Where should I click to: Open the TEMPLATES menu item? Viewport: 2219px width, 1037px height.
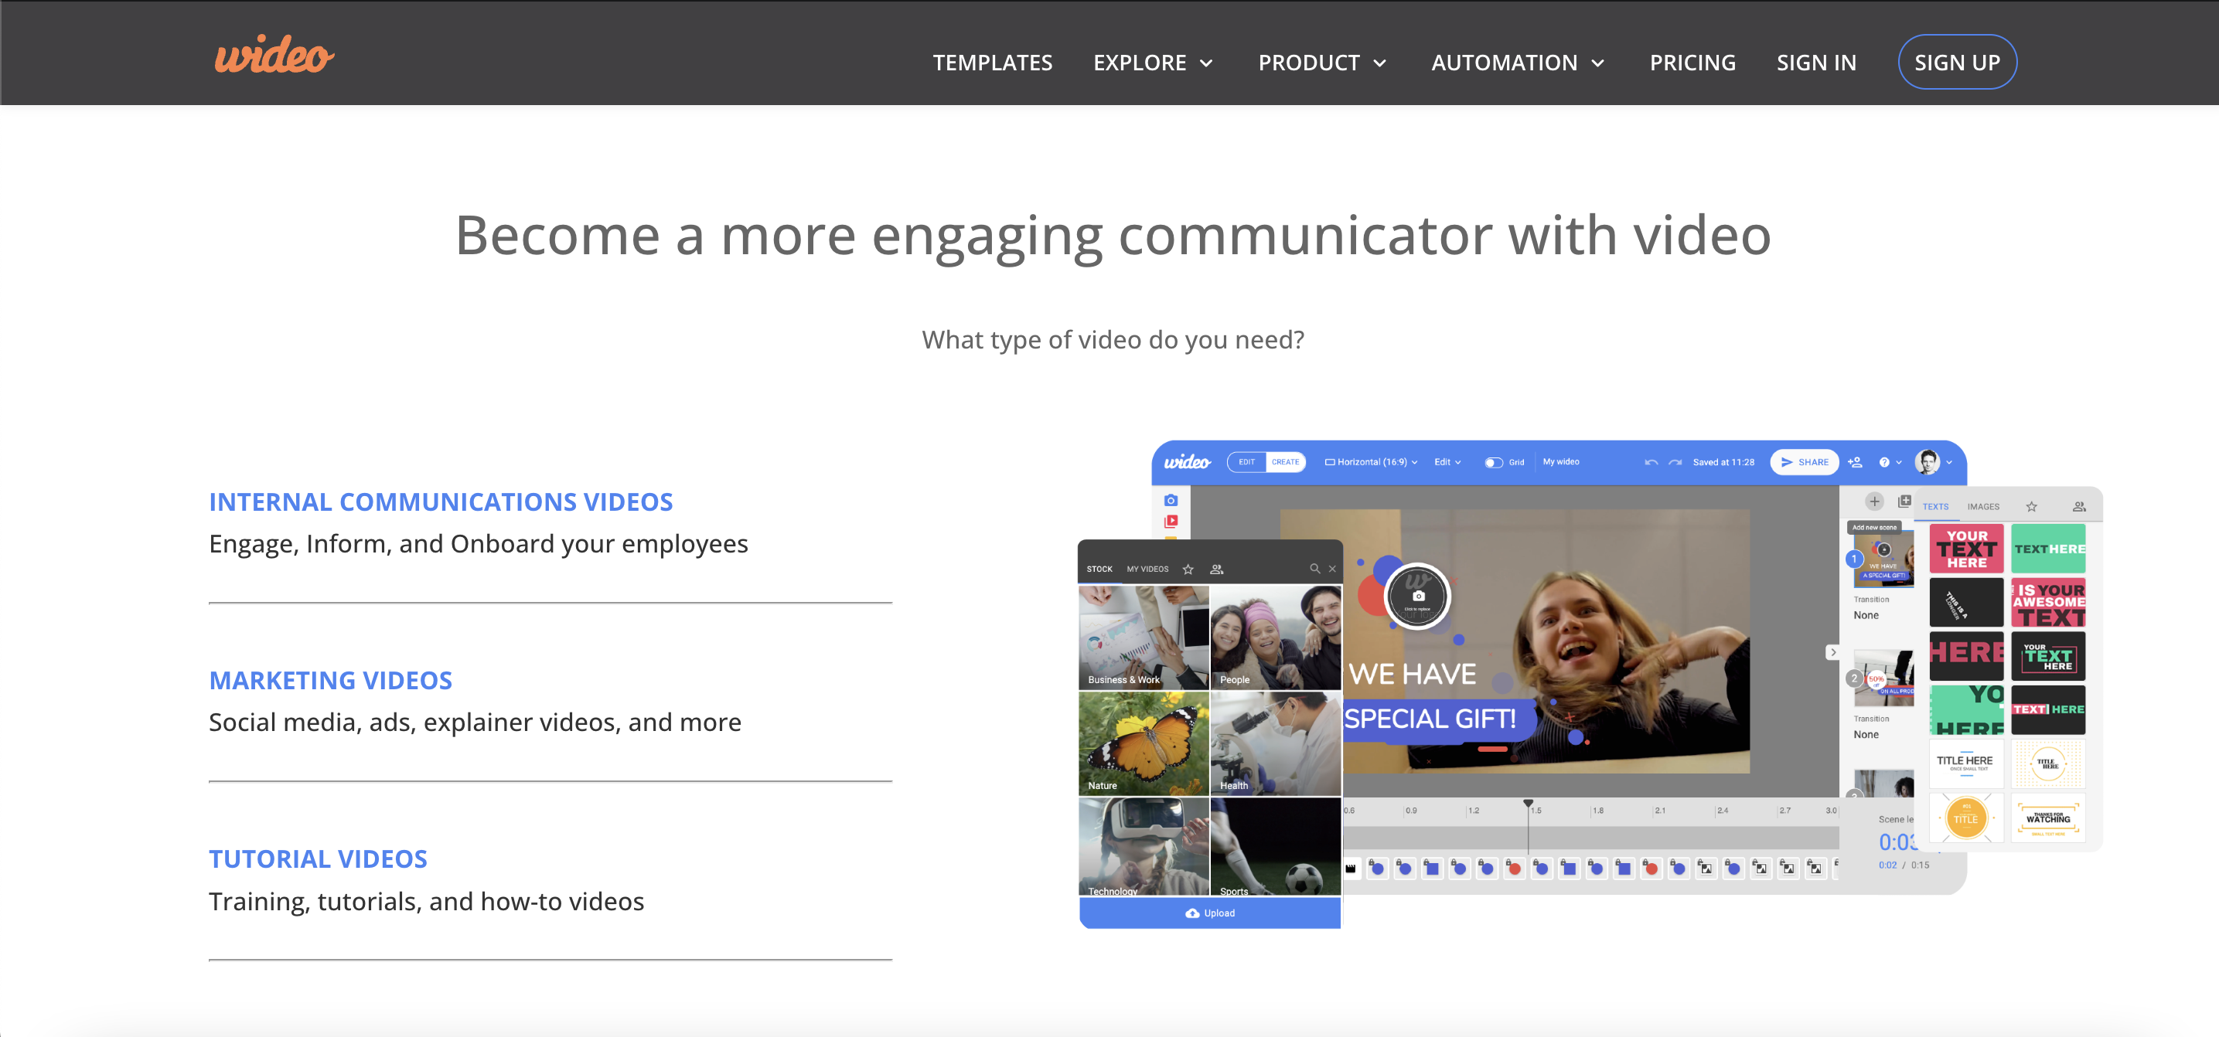coord(992,63)
